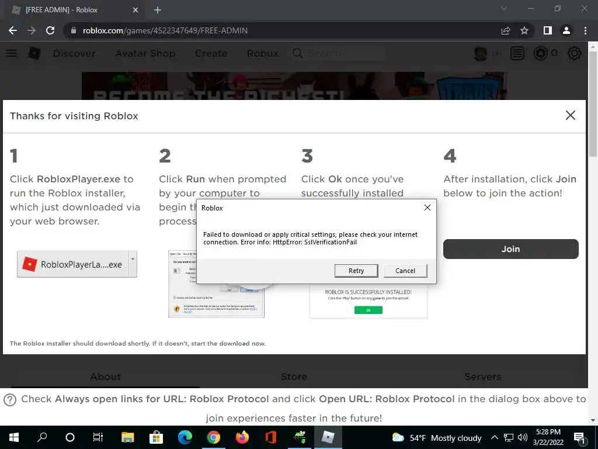Image resolution: width=598 pixels, height=449 pixels.
Task: Reload the Roblox page
Action: tap(50, 30)
